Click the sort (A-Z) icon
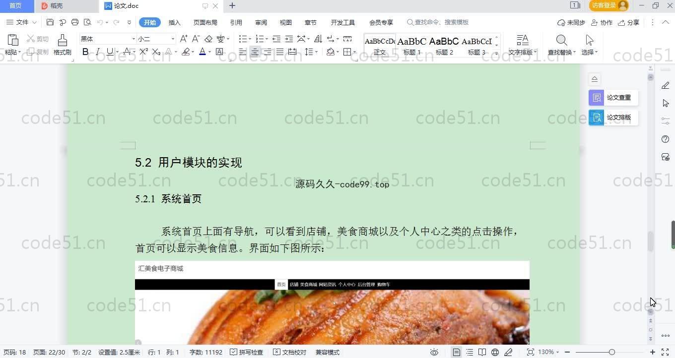Viewport: 675px width, 358px height. pyautogui.click(x=318, y=39)
